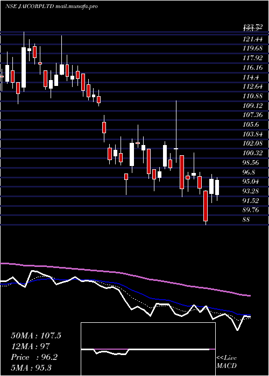Select the 93.28 price axis label

251,191
